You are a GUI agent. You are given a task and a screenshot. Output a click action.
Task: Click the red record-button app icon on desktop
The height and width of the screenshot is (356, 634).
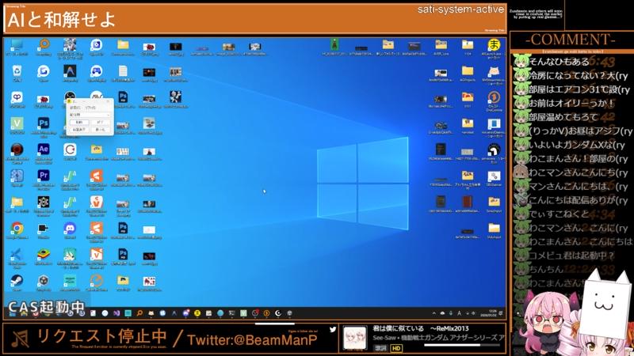tap(17, 150)
